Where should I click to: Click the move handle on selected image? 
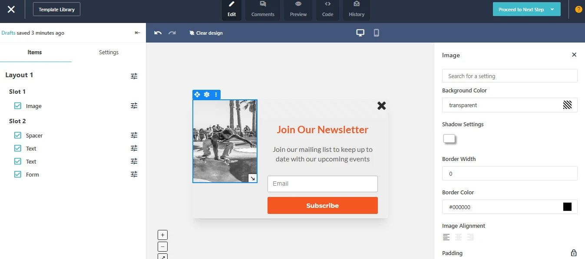click(x=197, y=95)
